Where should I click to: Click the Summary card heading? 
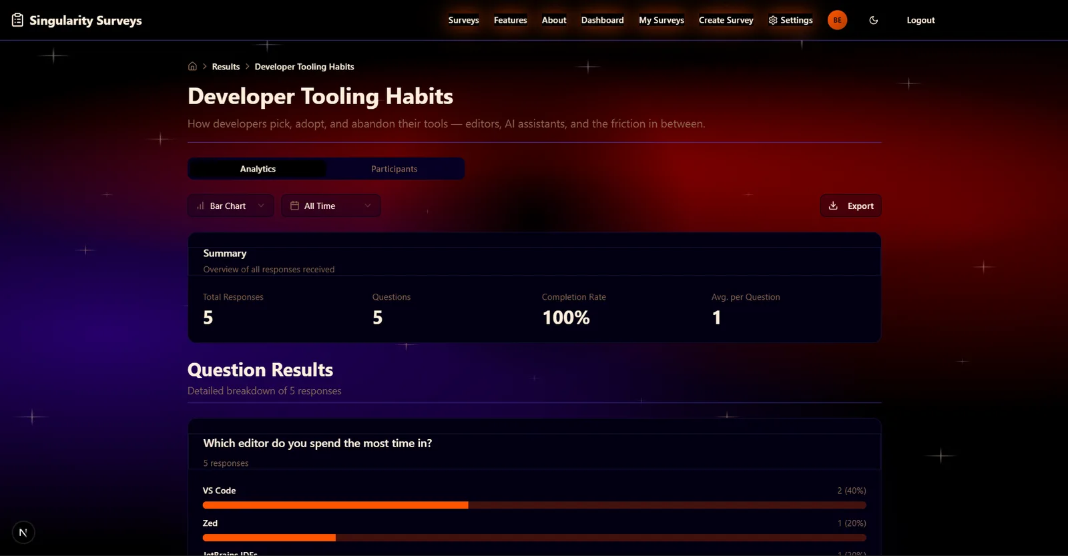[225, 254]
